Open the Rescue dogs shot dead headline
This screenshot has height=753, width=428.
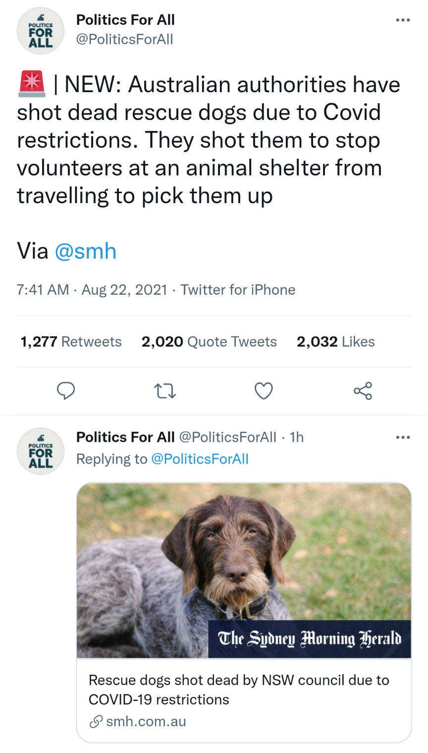[x=238, y=690]
